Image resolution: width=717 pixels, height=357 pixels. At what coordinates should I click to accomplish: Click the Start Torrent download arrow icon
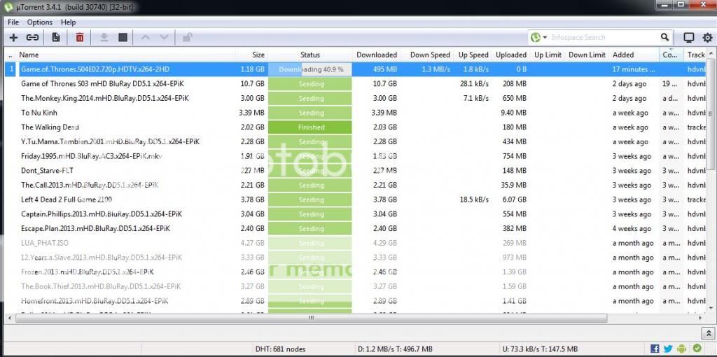click(x=104, y=38)
